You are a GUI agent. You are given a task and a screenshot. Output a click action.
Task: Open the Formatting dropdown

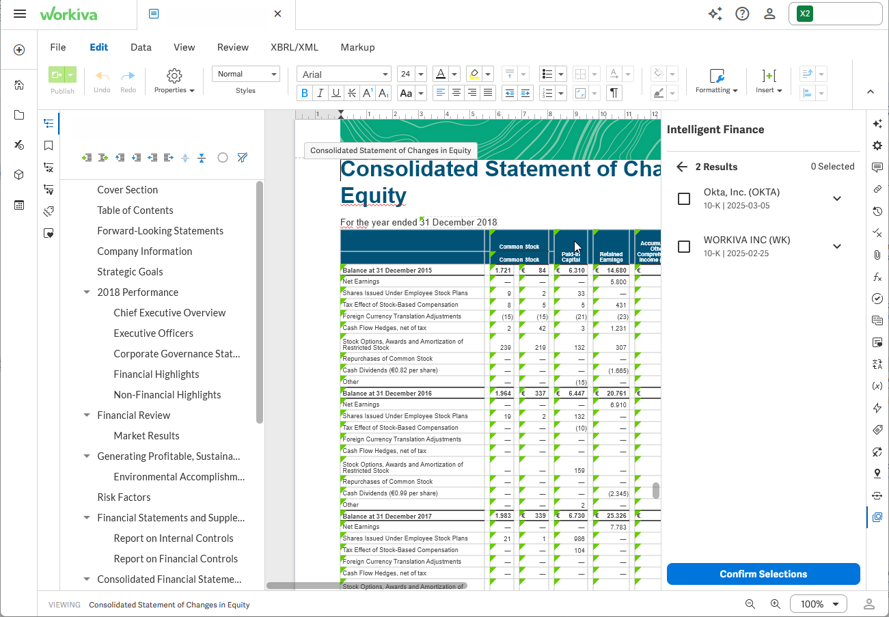[x=716, y=81]
